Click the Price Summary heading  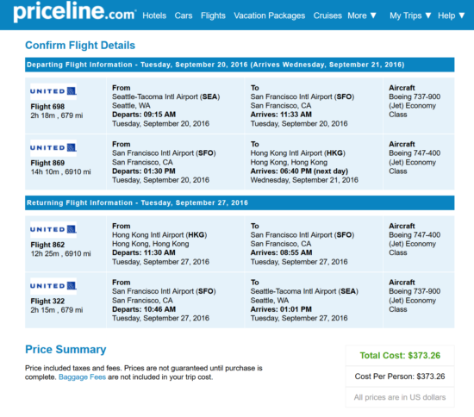click(65, 350)
